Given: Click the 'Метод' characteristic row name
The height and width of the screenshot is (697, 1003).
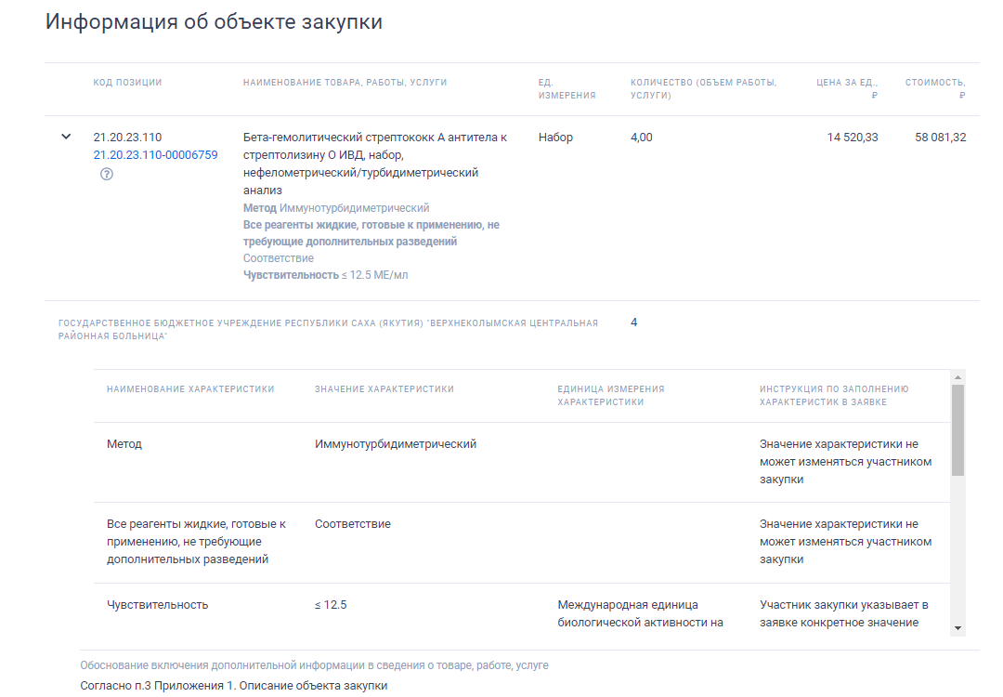Looking at the screenshot, I should [x=124, y=444].
